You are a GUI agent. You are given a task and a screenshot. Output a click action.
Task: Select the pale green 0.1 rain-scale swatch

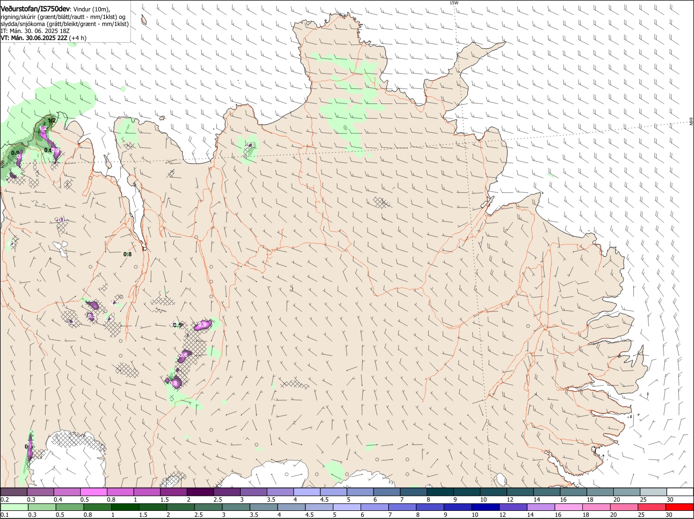[14, 507]
